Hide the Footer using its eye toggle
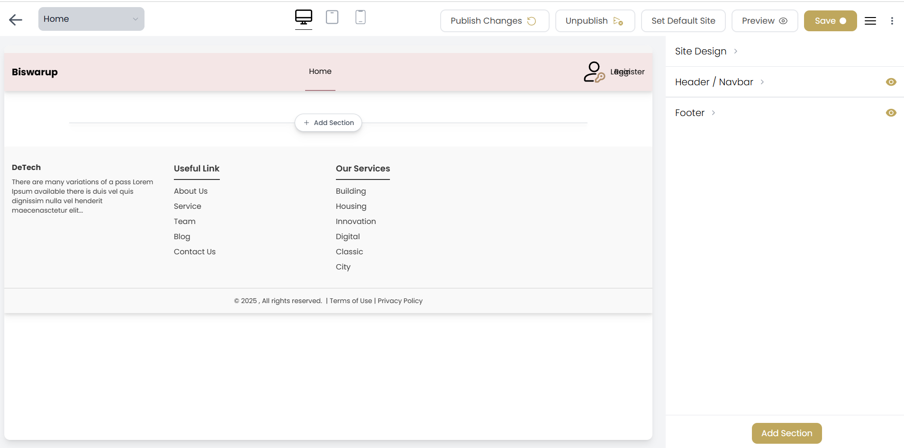The image size is (904, 448). pos(891,113)
